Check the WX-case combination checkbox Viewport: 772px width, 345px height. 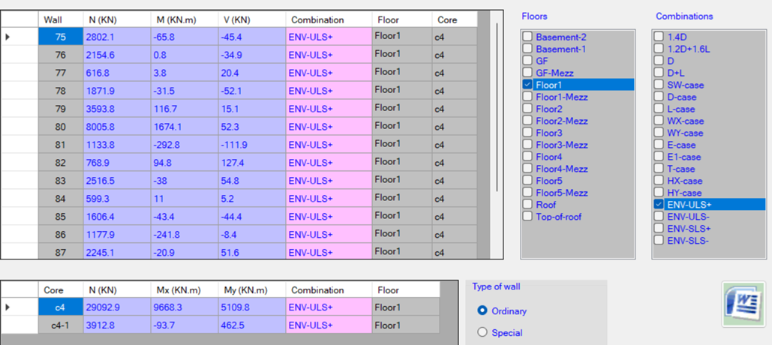pos(659,121)
